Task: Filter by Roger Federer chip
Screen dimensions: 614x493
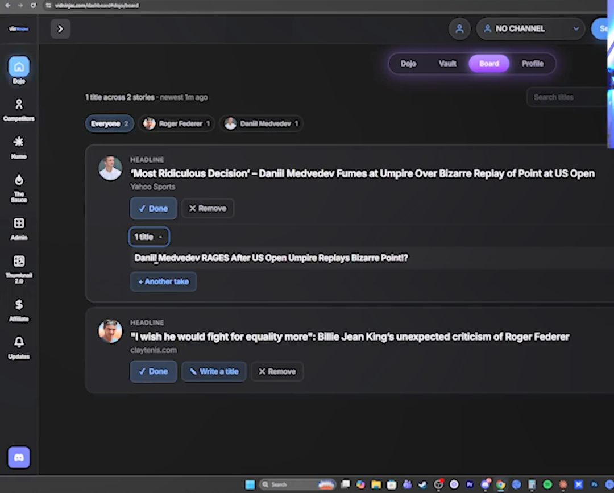Action: click(x=177, y=124)
